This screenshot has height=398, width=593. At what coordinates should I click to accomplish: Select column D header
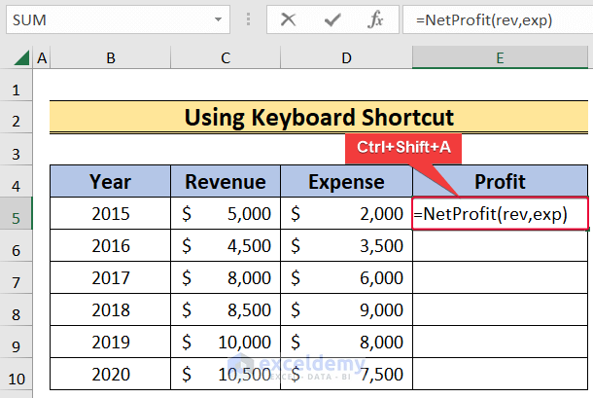click(x=346, y=59)
